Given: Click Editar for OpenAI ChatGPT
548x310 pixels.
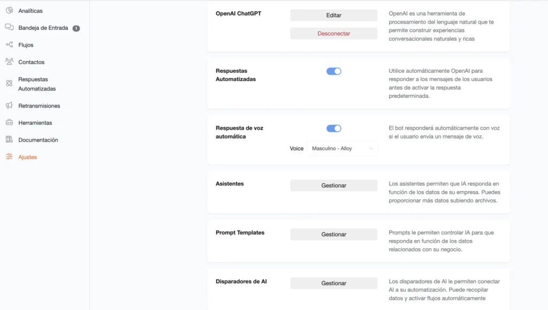Looking at the screenshot, I should [334, 16].
